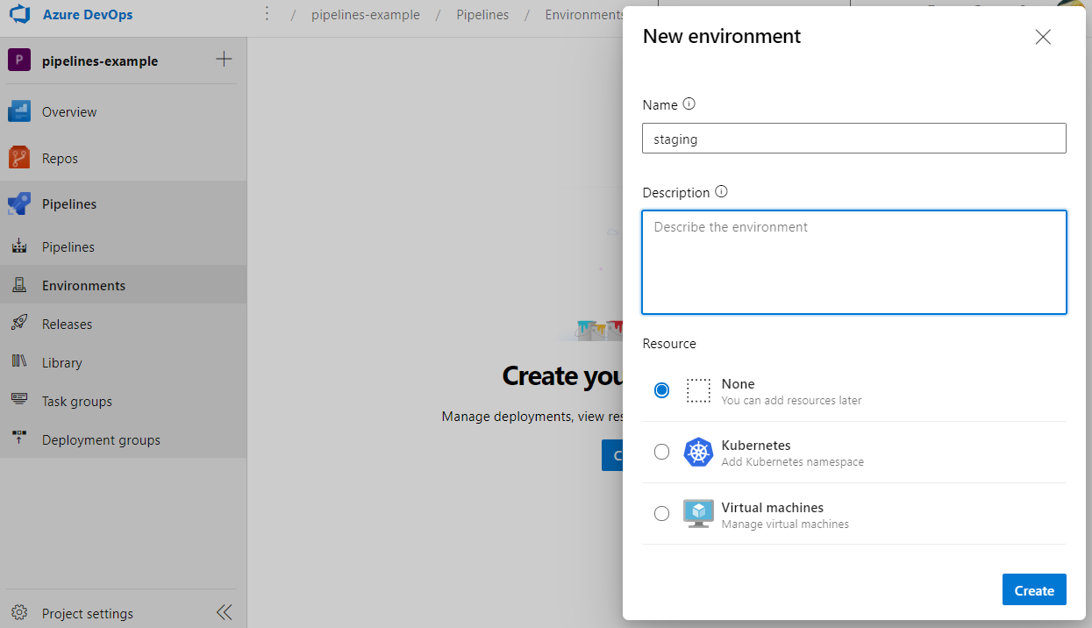Focus the Description text area
The height and width of the screenshot is (628, 1092).
854,262
